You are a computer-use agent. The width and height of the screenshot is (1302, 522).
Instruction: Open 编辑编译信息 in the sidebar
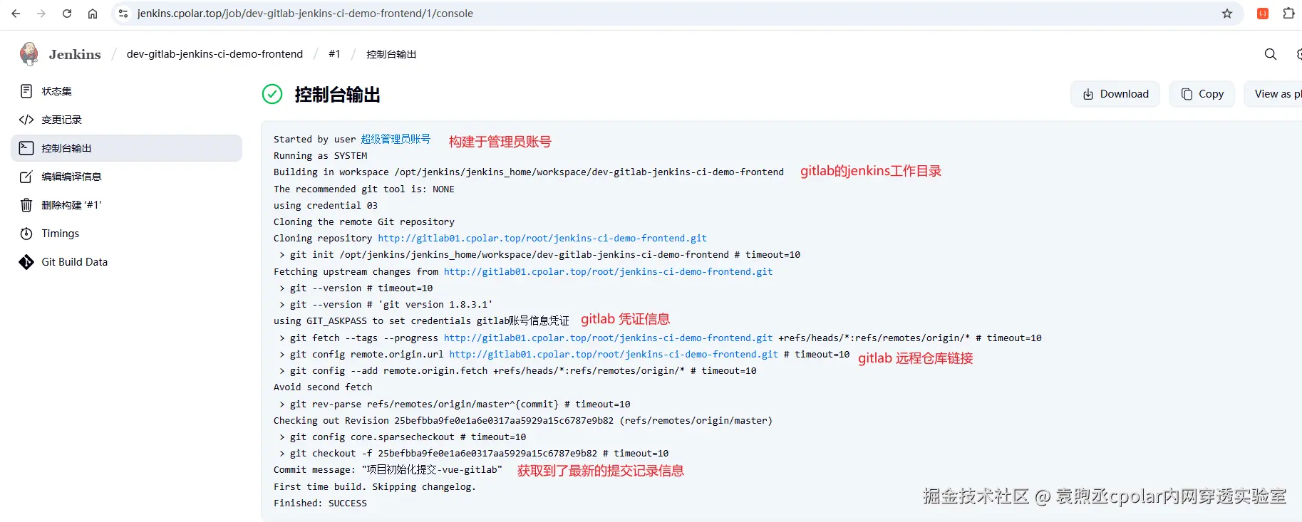point(127,177)
